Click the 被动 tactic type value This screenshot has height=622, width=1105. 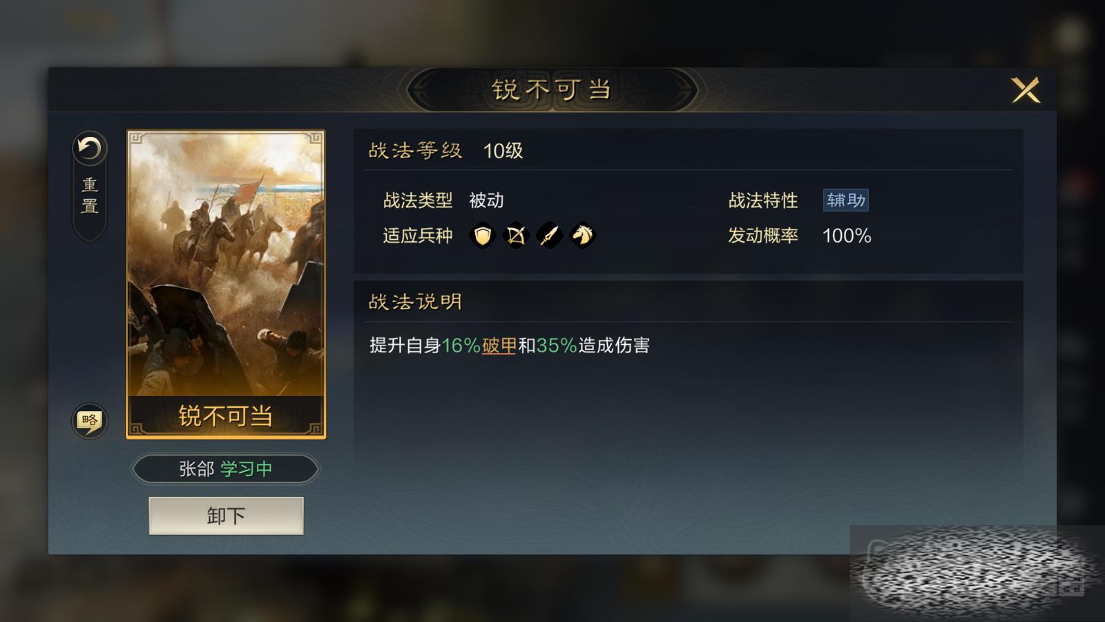point(486,200)
